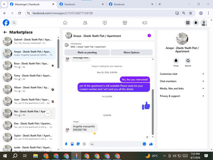Open the Windows notification center
This screenshot has width=213, height=160.
pos(206,156)
